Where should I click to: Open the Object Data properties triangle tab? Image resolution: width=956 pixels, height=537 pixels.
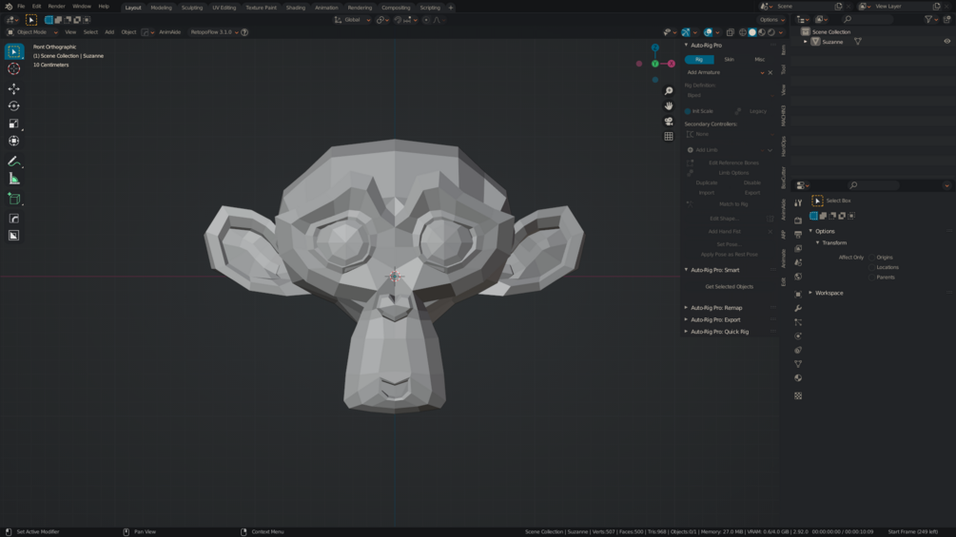(798, 364)
